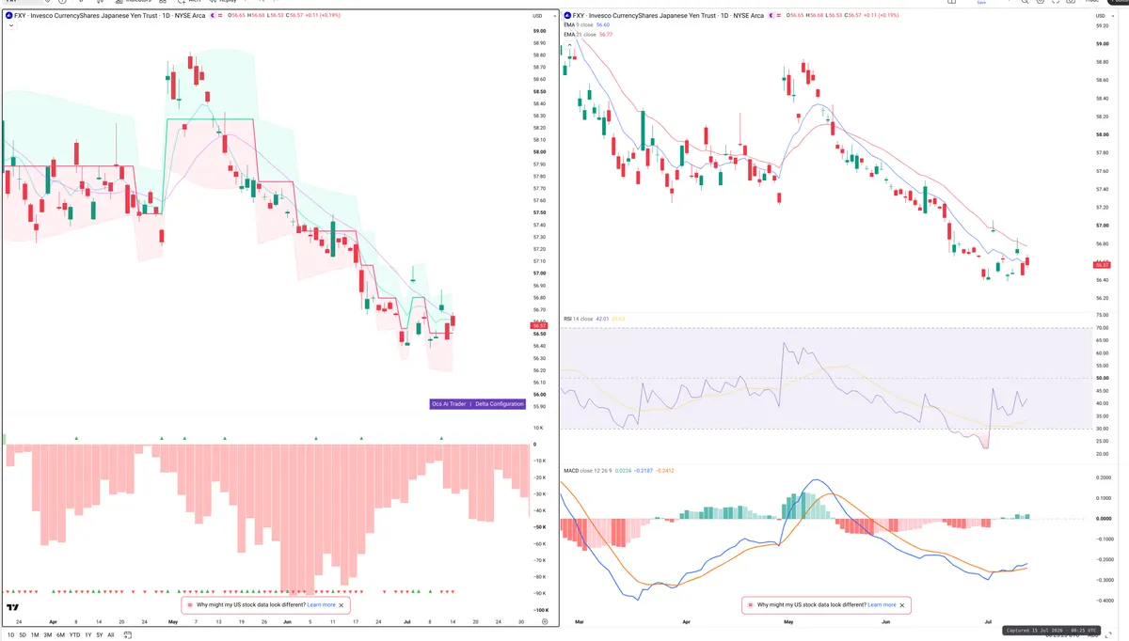Screen dimensions: 1129x641
Task: Collapse the left chart indicator legend chevron
Action: click(10, 25)
